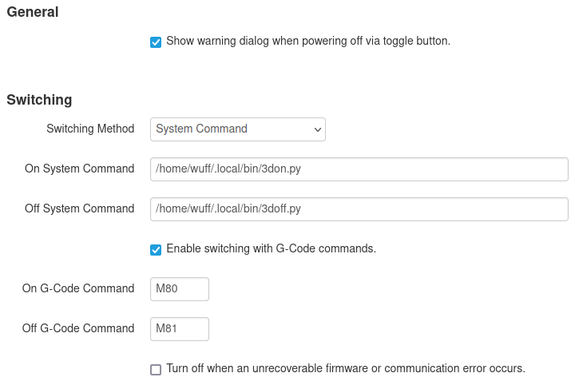575x389 pixels.
Task: Click the Off G-Code Command M81 field
Action: click(179, 329)
